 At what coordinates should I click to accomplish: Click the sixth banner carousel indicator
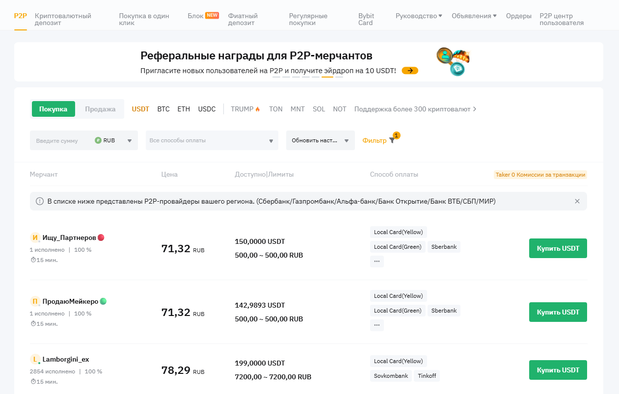pos(327,77)
